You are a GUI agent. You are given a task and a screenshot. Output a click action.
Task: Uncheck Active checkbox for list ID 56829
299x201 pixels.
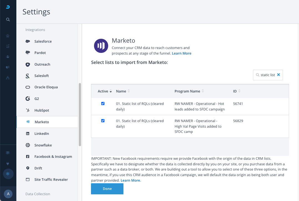[103, 121]
